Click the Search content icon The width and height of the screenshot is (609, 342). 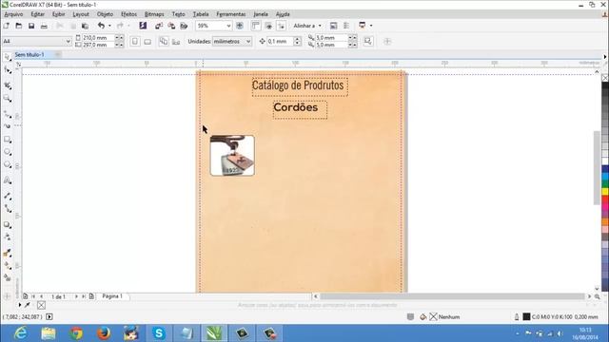tap(143, 26)
